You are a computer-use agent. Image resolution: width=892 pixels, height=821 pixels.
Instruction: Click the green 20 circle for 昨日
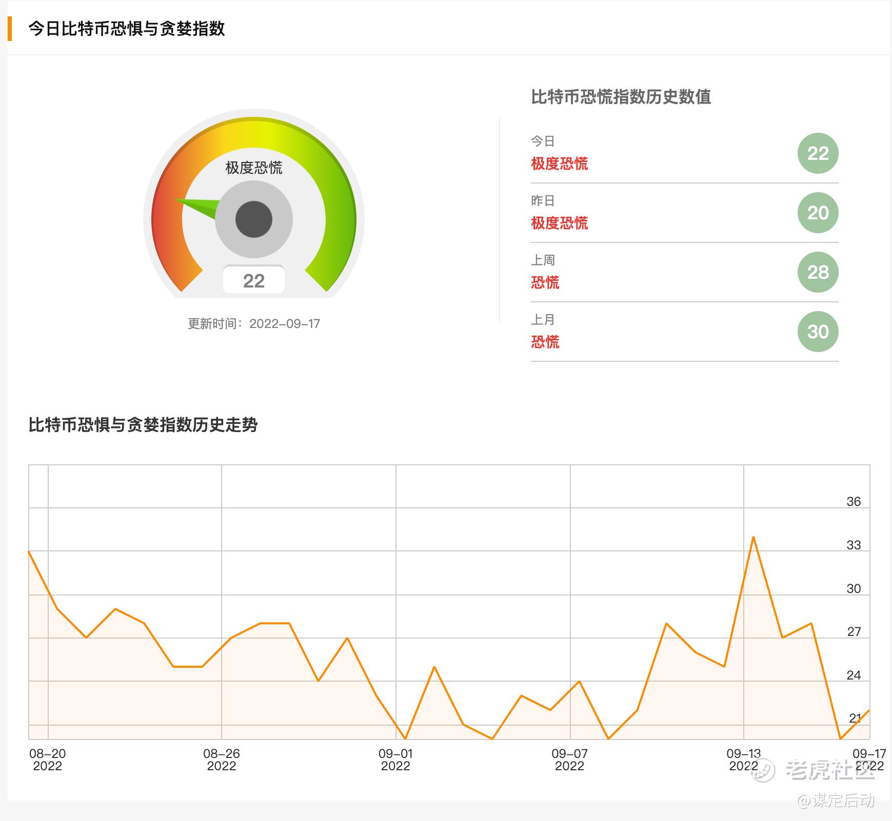(818, 213)
